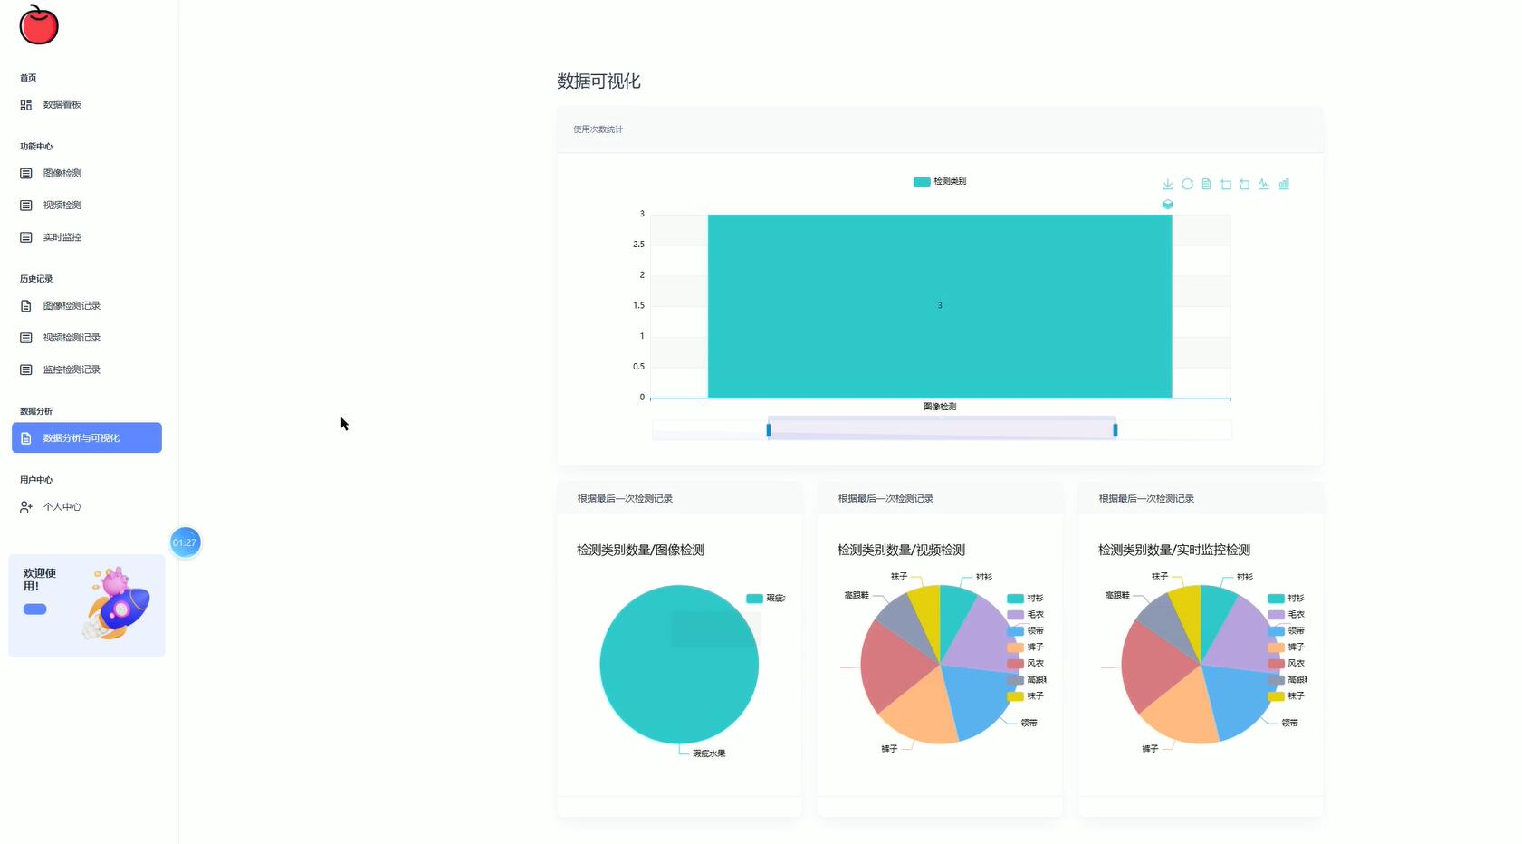The height and width of the screenshot is (844, 1522).
Task: Refresh the usage statistics chart
Action: [x=1187, y=184]
